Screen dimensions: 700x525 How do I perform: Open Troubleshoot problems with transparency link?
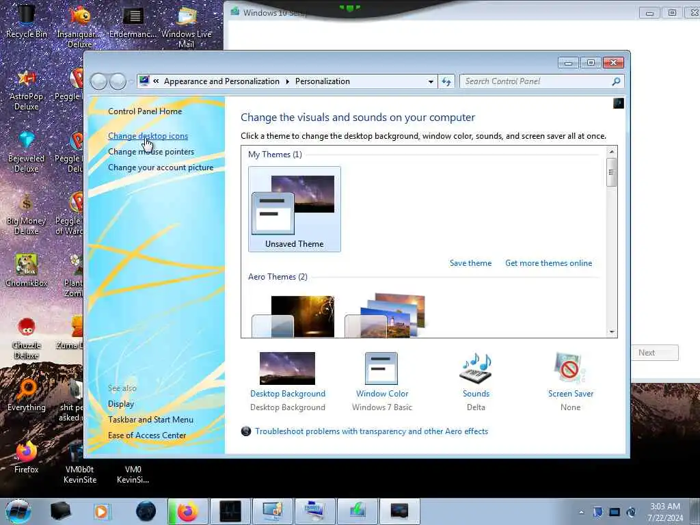[371, 431]
